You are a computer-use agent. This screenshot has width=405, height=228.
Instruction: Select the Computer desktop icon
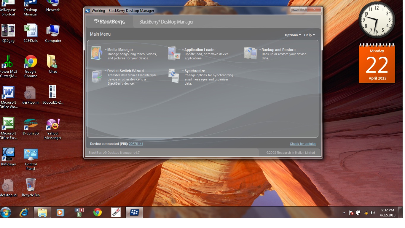[x=53, y=33]
